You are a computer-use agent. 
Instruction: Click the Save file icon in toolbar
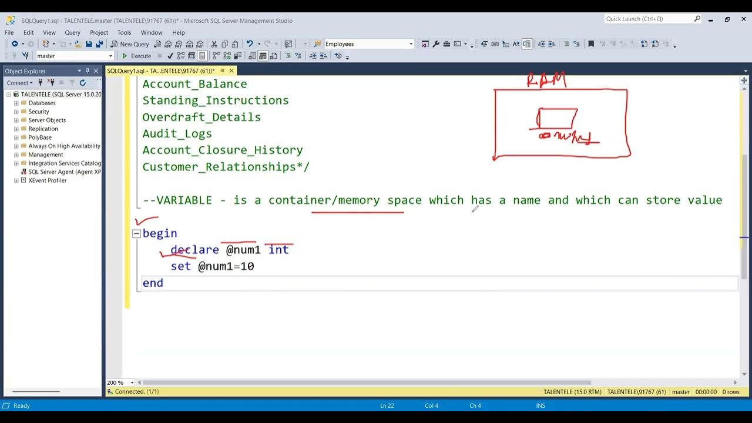tap(89, 44)
